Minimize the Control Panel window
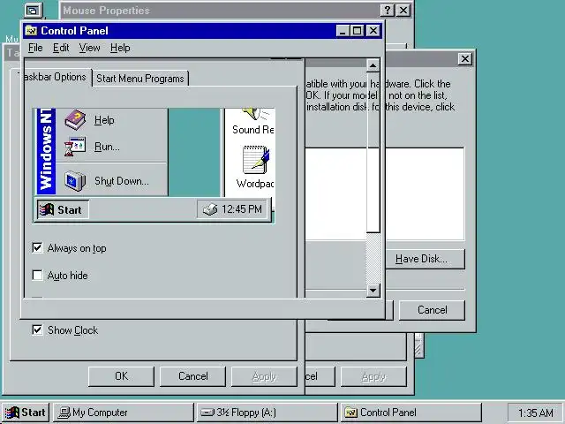 point(343,31)
